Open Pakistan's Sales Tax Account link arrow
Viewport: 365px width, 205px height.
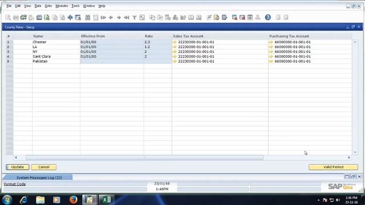coord(175,61)
